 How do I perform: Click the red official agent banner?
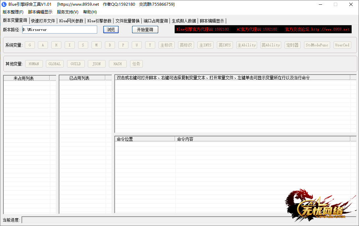click(x=263, y=30)
